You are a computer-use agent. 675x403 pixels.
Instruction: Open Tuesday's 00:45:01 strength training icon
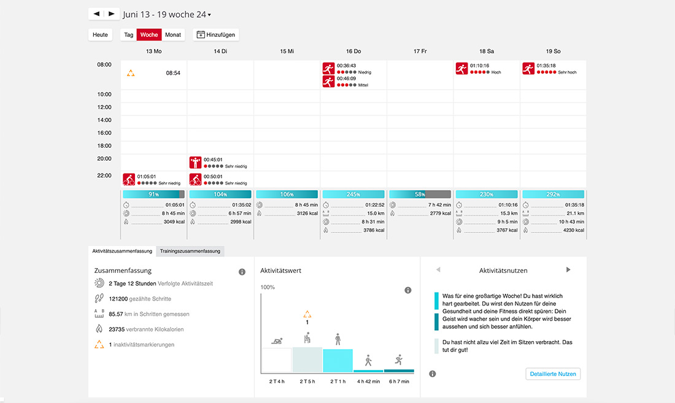point(195,162)
